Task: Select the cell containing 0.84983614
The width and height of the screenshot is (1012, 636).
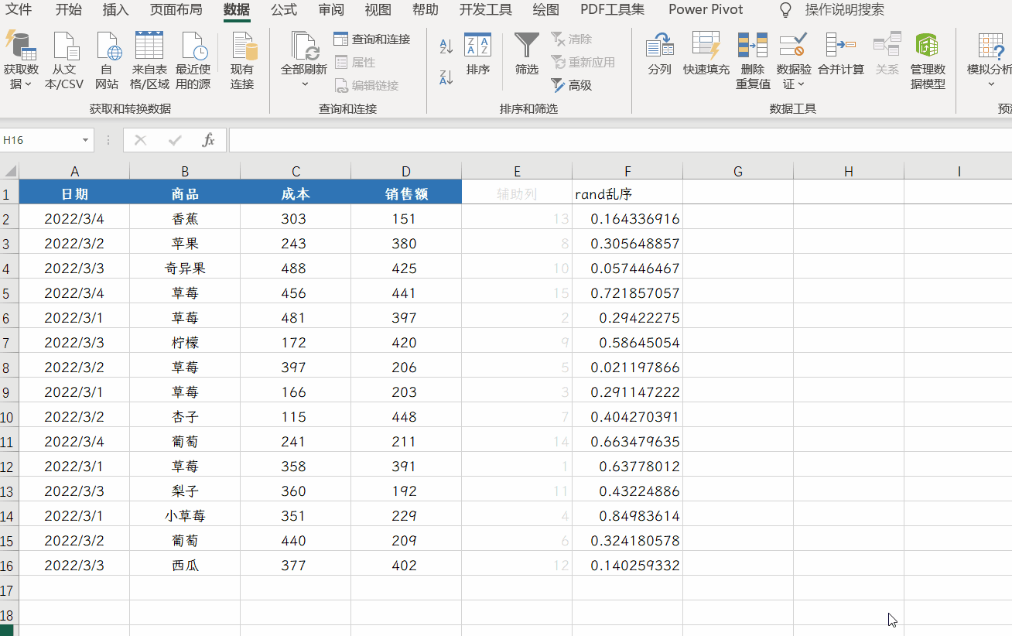Action: [627, 516]
